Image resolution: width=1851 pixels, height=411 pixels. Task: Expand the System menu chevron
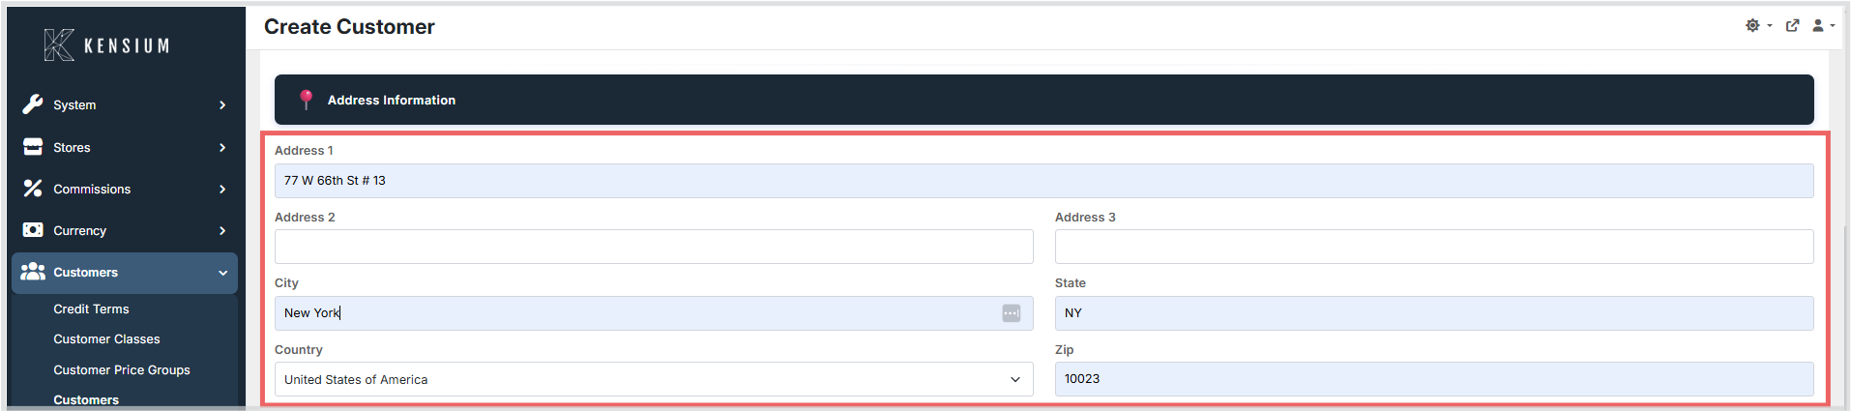[222, 105]
